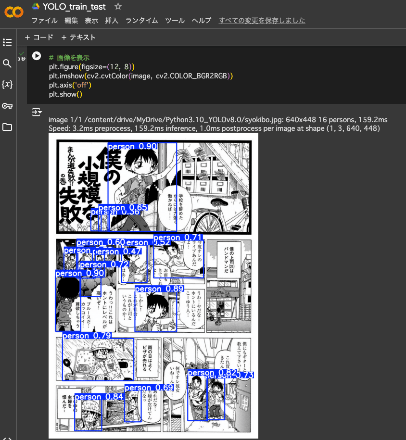The image size is (406, 440).
Task: Click the Google Drive icon beside the title
Action: tap(36, 6)
